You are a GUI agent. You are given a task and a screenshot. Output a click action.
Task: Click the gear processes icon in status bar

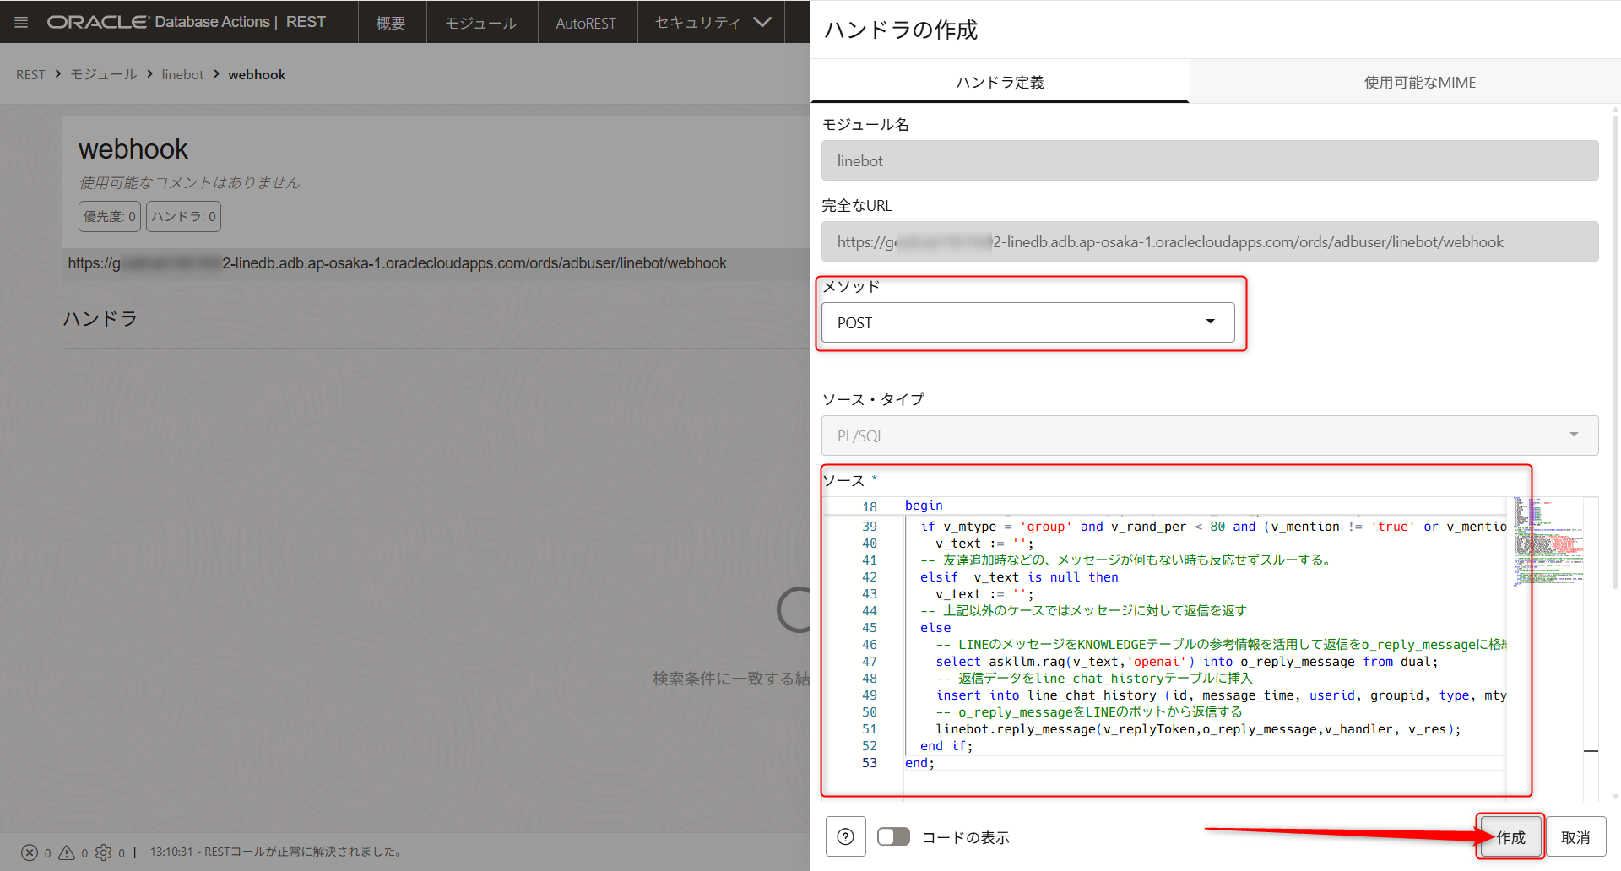tap(104, 852)
